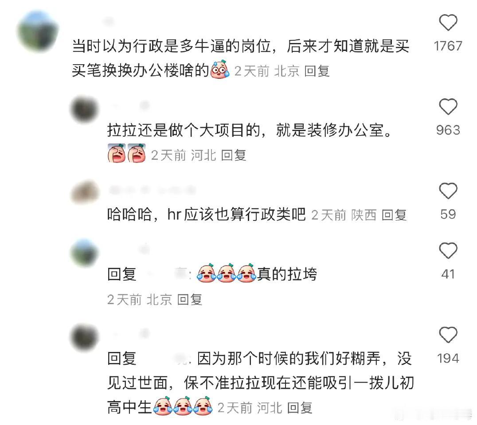Like the 好糊弄 comment with 194 likes
Image resolution: width=477 pixels, height=425 pixels.
[448, 335]
